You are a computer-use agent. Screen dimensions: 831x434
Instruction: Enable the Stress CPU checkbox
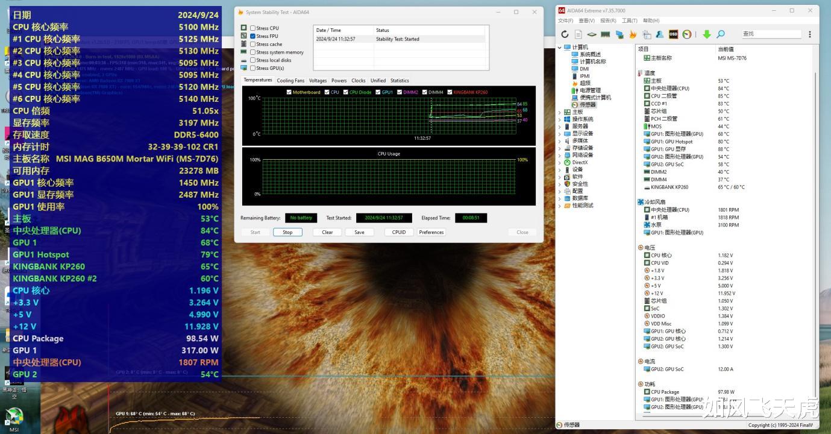pyautogui.click(x=252, y=28)
